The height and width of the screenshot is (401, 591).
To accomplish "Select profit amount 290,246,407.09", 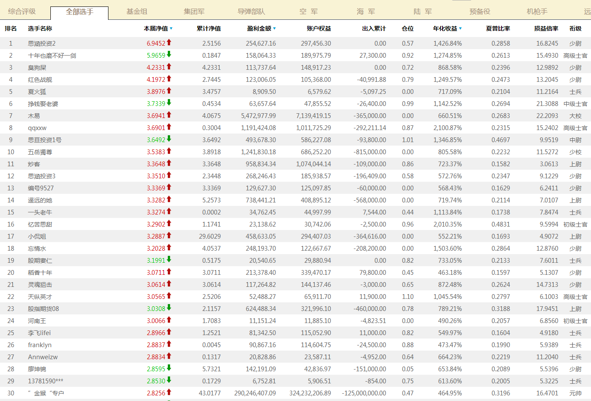I will [x=255, y=393].
